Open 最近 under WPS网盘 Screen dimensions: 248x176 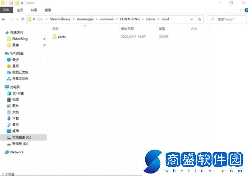(15, 59)
